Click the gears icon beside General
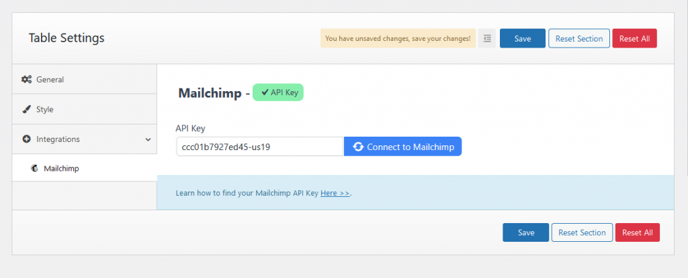The image size is (688, 278). pyautogui.click(x=26, y=80)
